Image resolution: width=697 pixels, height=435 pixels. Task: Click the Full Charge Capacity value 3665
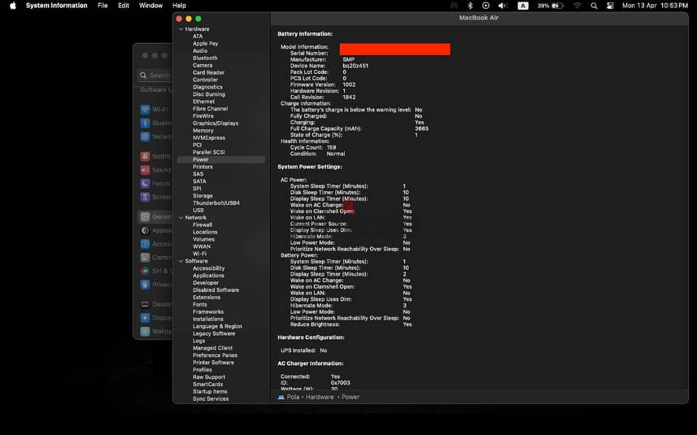pos(422,129)
